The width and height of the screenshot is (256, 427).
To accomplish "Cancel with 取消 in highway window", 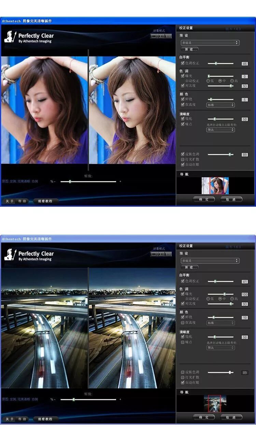I will point(231,417).
